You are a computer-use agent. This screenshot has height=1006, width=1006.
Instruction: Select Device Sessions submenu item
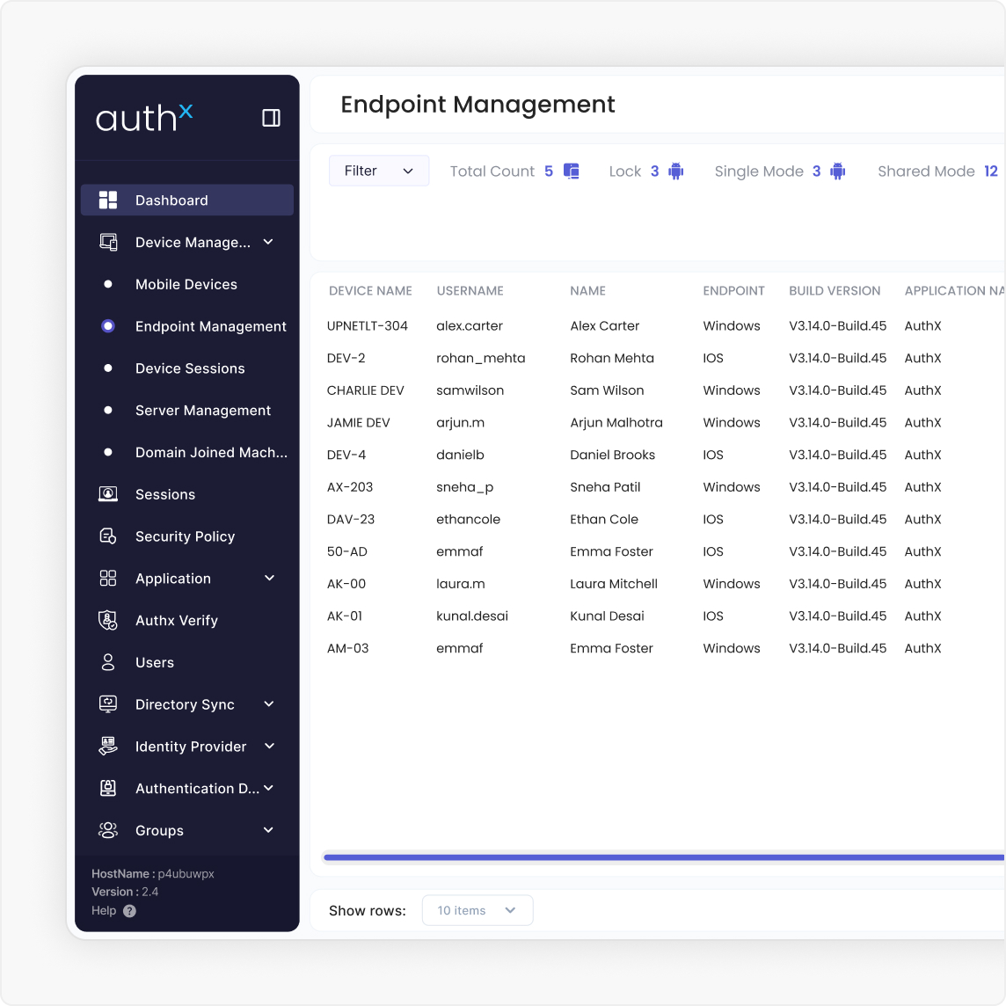coord(190,368)
